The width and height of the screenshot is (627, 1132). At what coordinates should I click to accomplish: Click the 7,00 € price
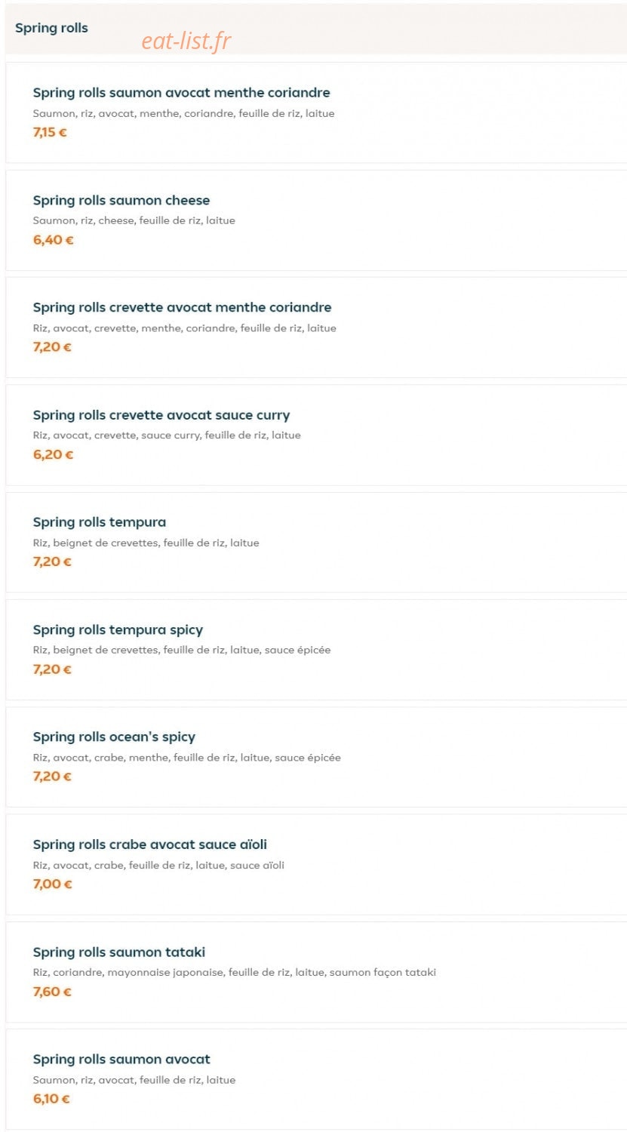click(x=52, y=884)
